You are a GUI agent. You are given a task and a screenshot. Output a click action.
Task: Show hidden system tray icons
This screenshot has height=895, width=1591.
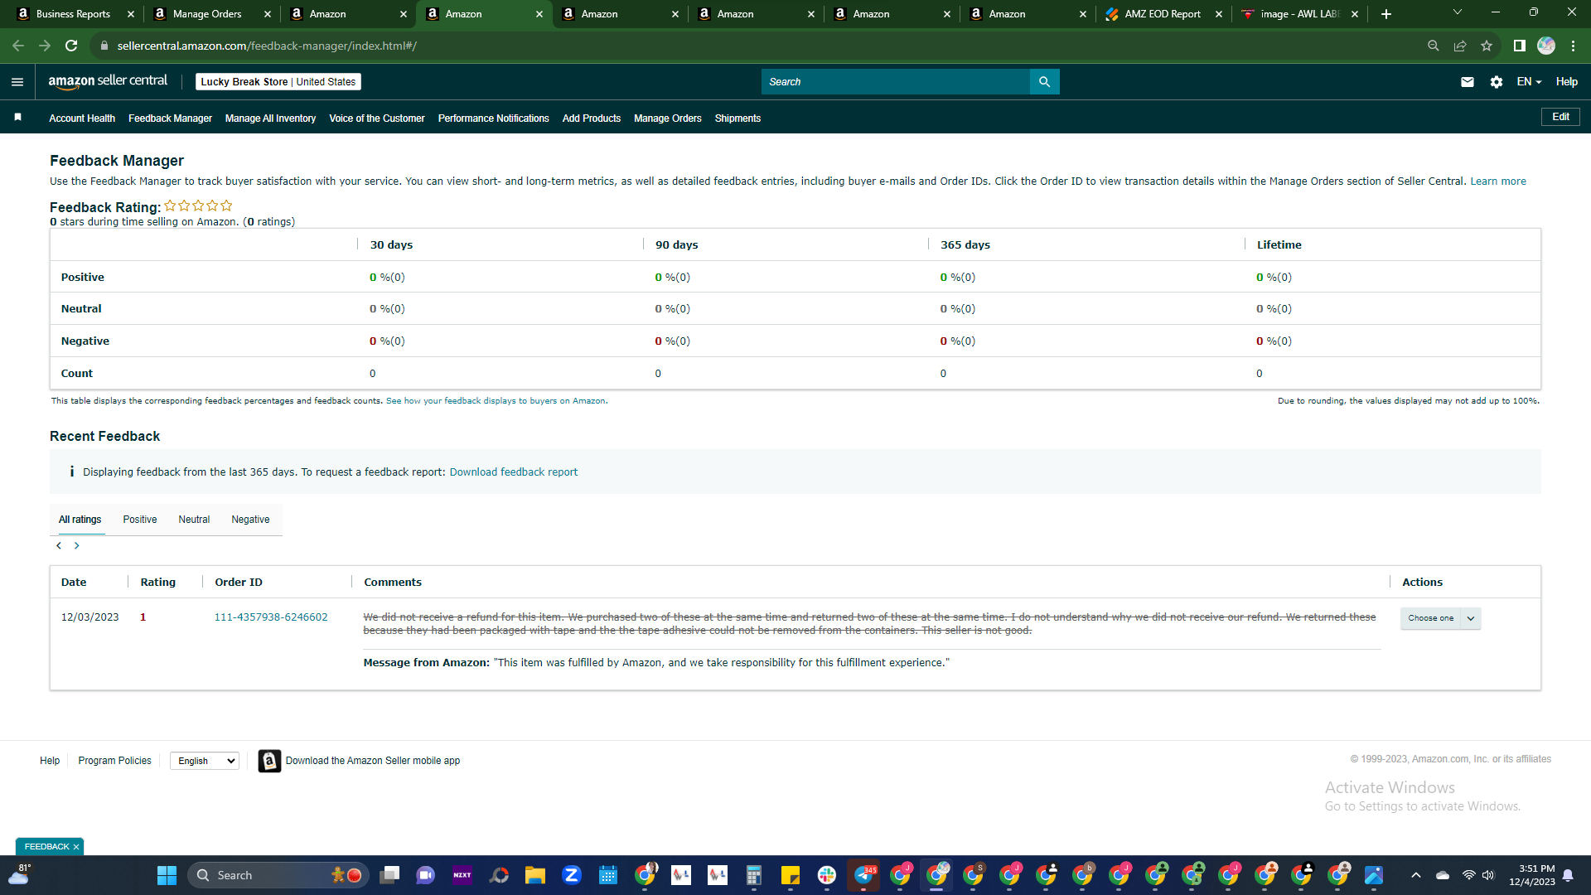click(x=1416, y=875)
